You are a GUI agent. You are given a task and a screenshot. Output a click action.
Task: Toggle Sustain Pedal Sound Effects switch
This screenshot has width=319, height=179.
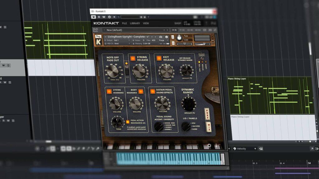152,91
